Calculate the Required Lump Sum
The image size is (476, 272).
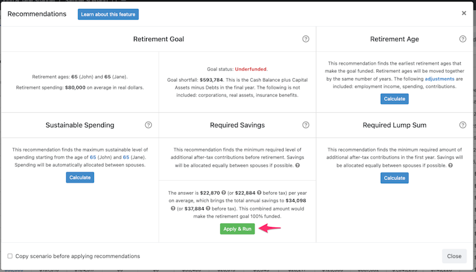point(394,178)
